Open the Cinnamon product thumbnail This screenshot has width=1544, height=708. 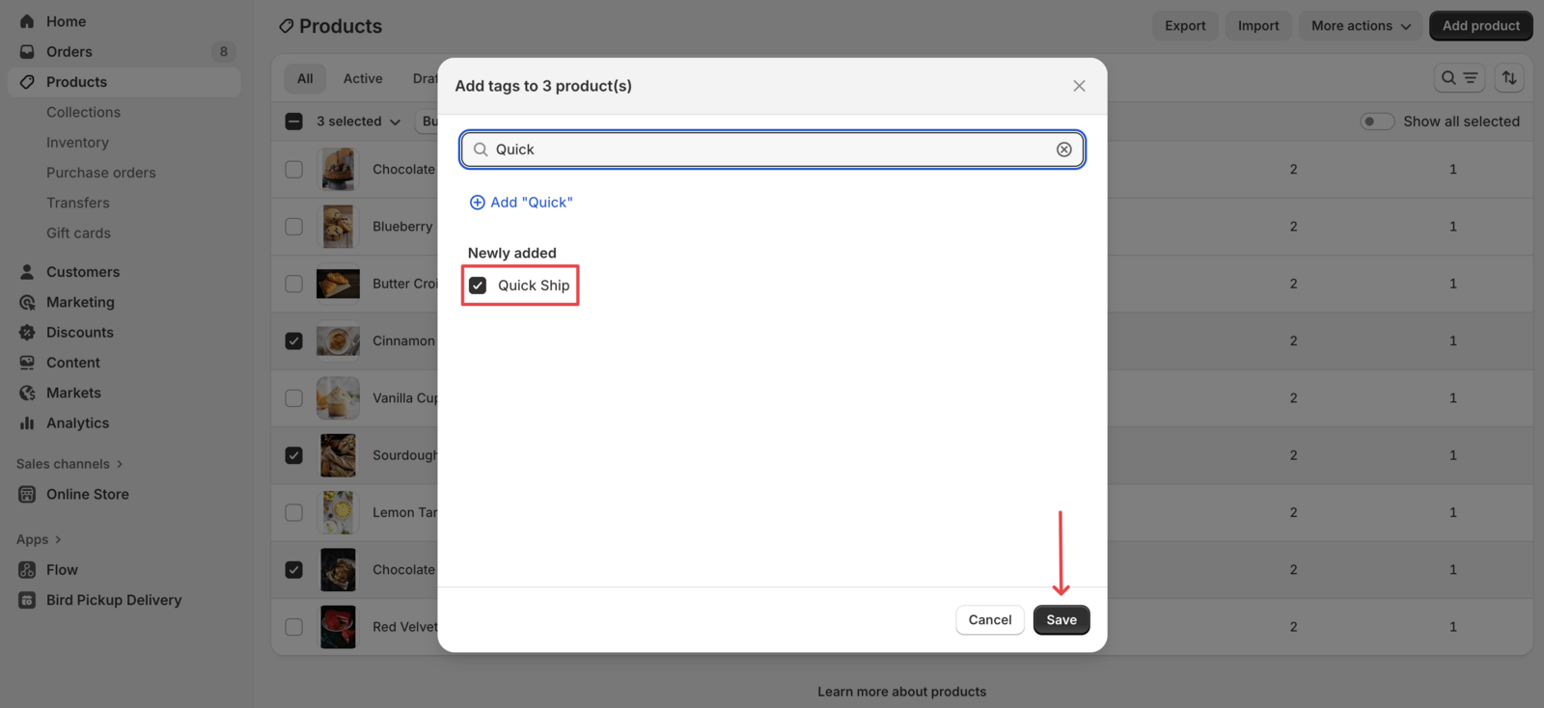pyautogui.click(x=338, y=341)
